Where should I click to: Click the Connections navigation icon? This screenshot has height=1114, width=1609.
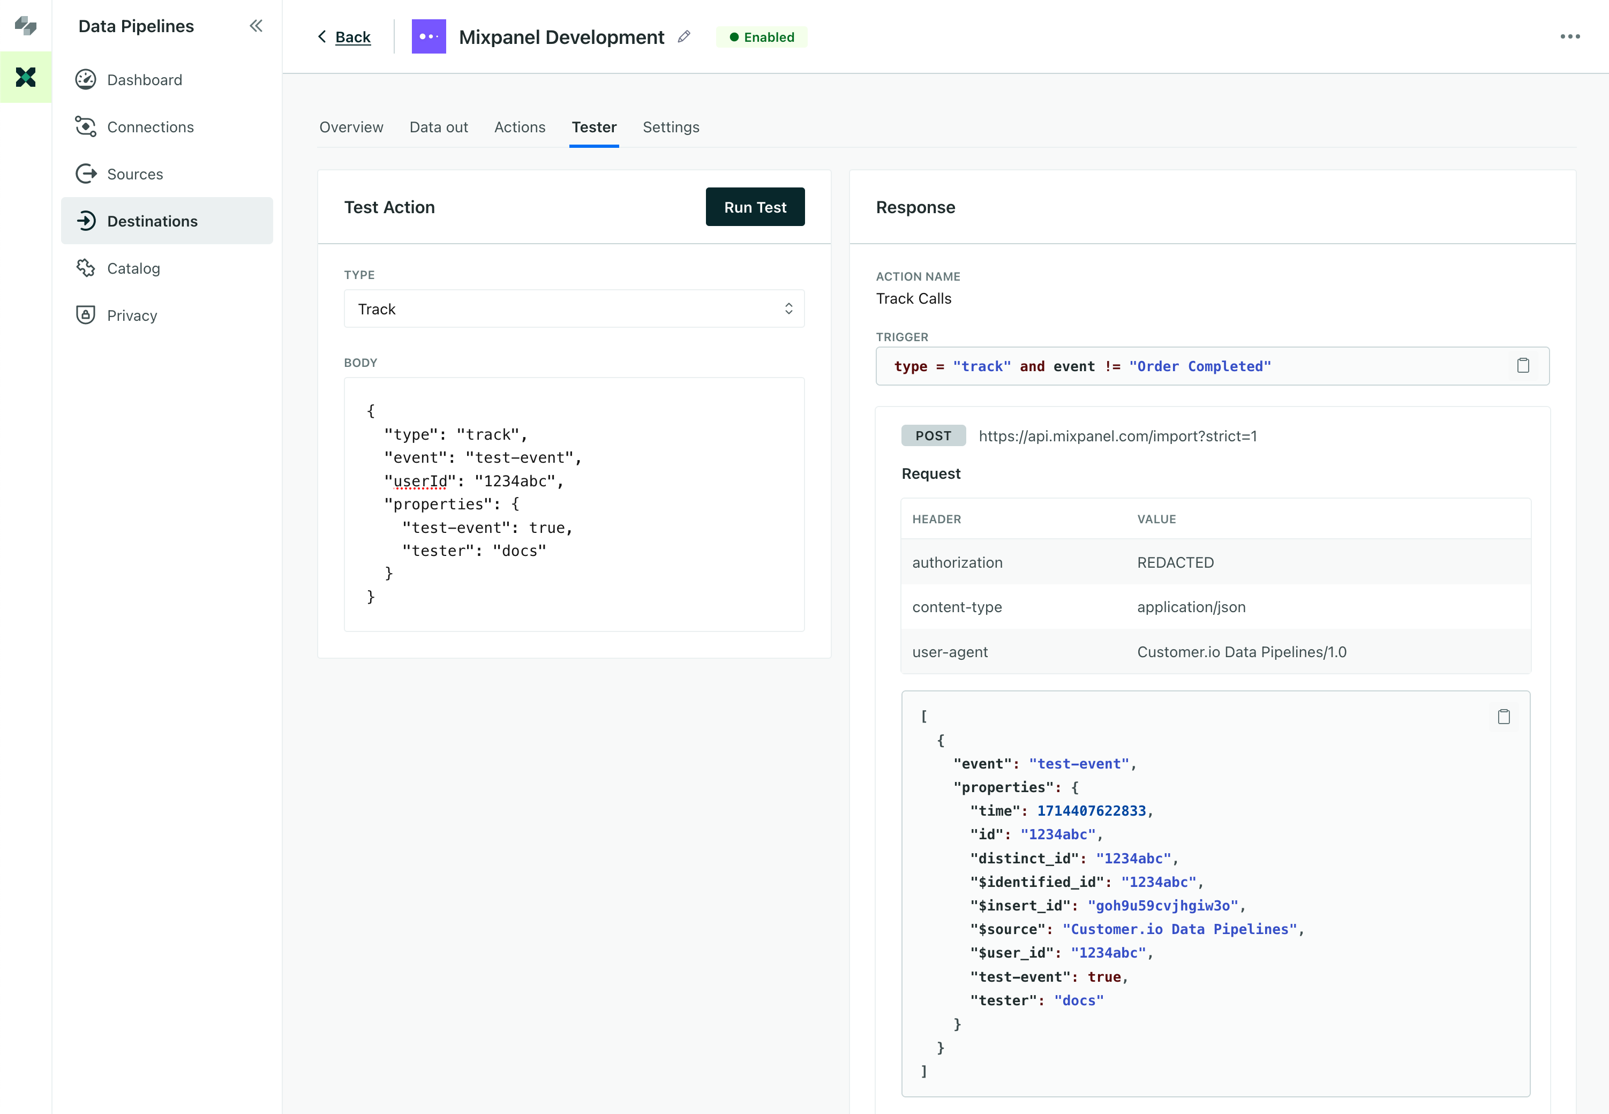(85, 126)
